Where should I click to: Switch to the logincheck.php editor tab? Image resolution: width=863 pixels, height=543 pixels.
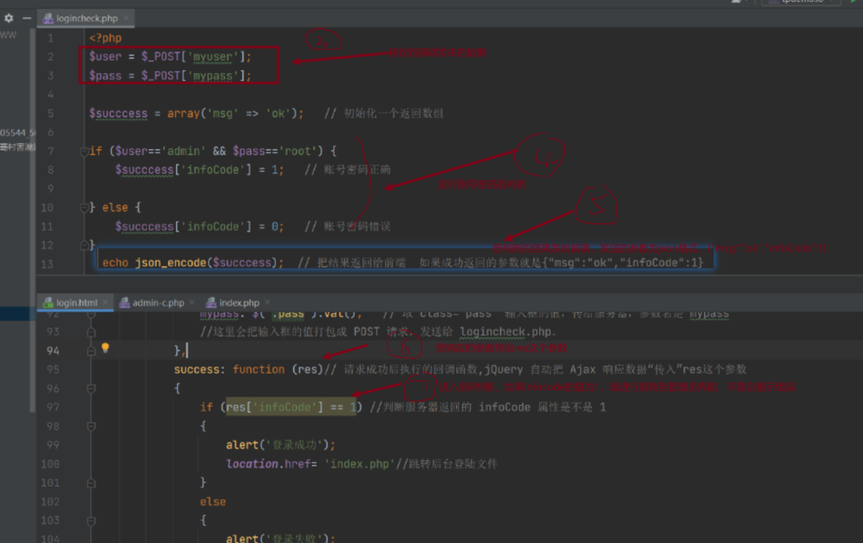pos(86,18)
